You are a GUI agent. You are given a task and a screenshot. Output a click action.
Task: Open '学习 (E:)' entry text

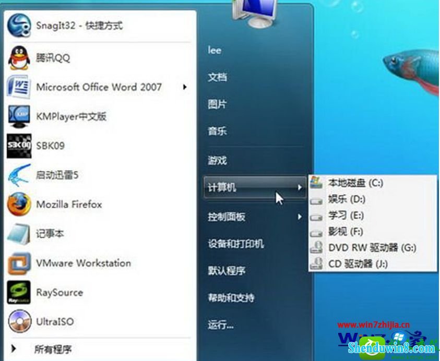click(346, 215)
